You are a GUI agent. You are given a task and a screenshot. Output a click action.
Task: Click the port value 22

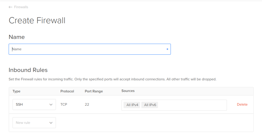87,104
